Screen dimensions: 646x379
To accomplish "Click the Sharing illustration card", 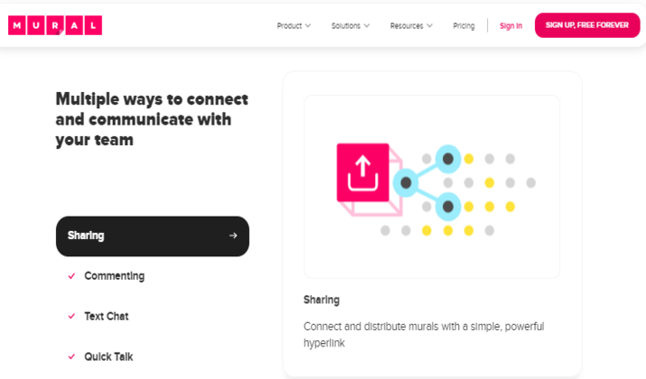I will coord(432,187).
